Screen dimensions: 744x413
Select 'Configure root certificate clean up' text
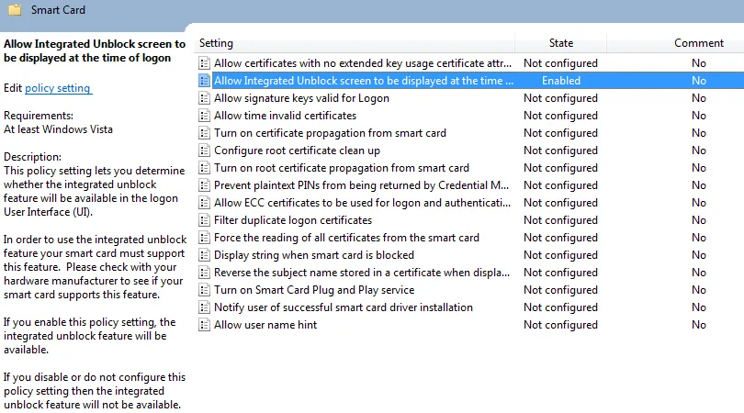(x=297, y=151)
